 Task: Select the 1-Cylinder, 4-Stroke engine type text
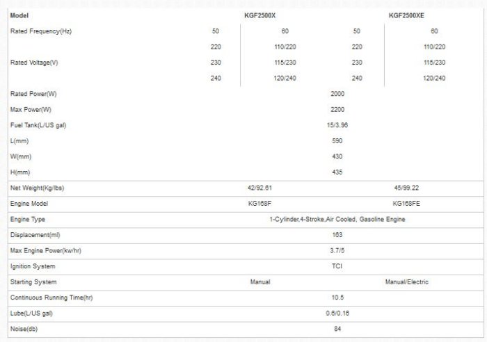point(337,219)
